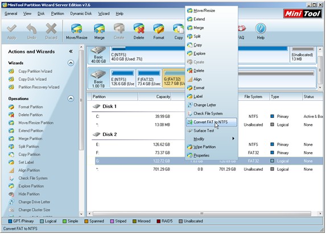Image resolution: width=326 pixels, height=234 pixels.
Task: Open the Disk menu
Action: [x=41, y=14]
